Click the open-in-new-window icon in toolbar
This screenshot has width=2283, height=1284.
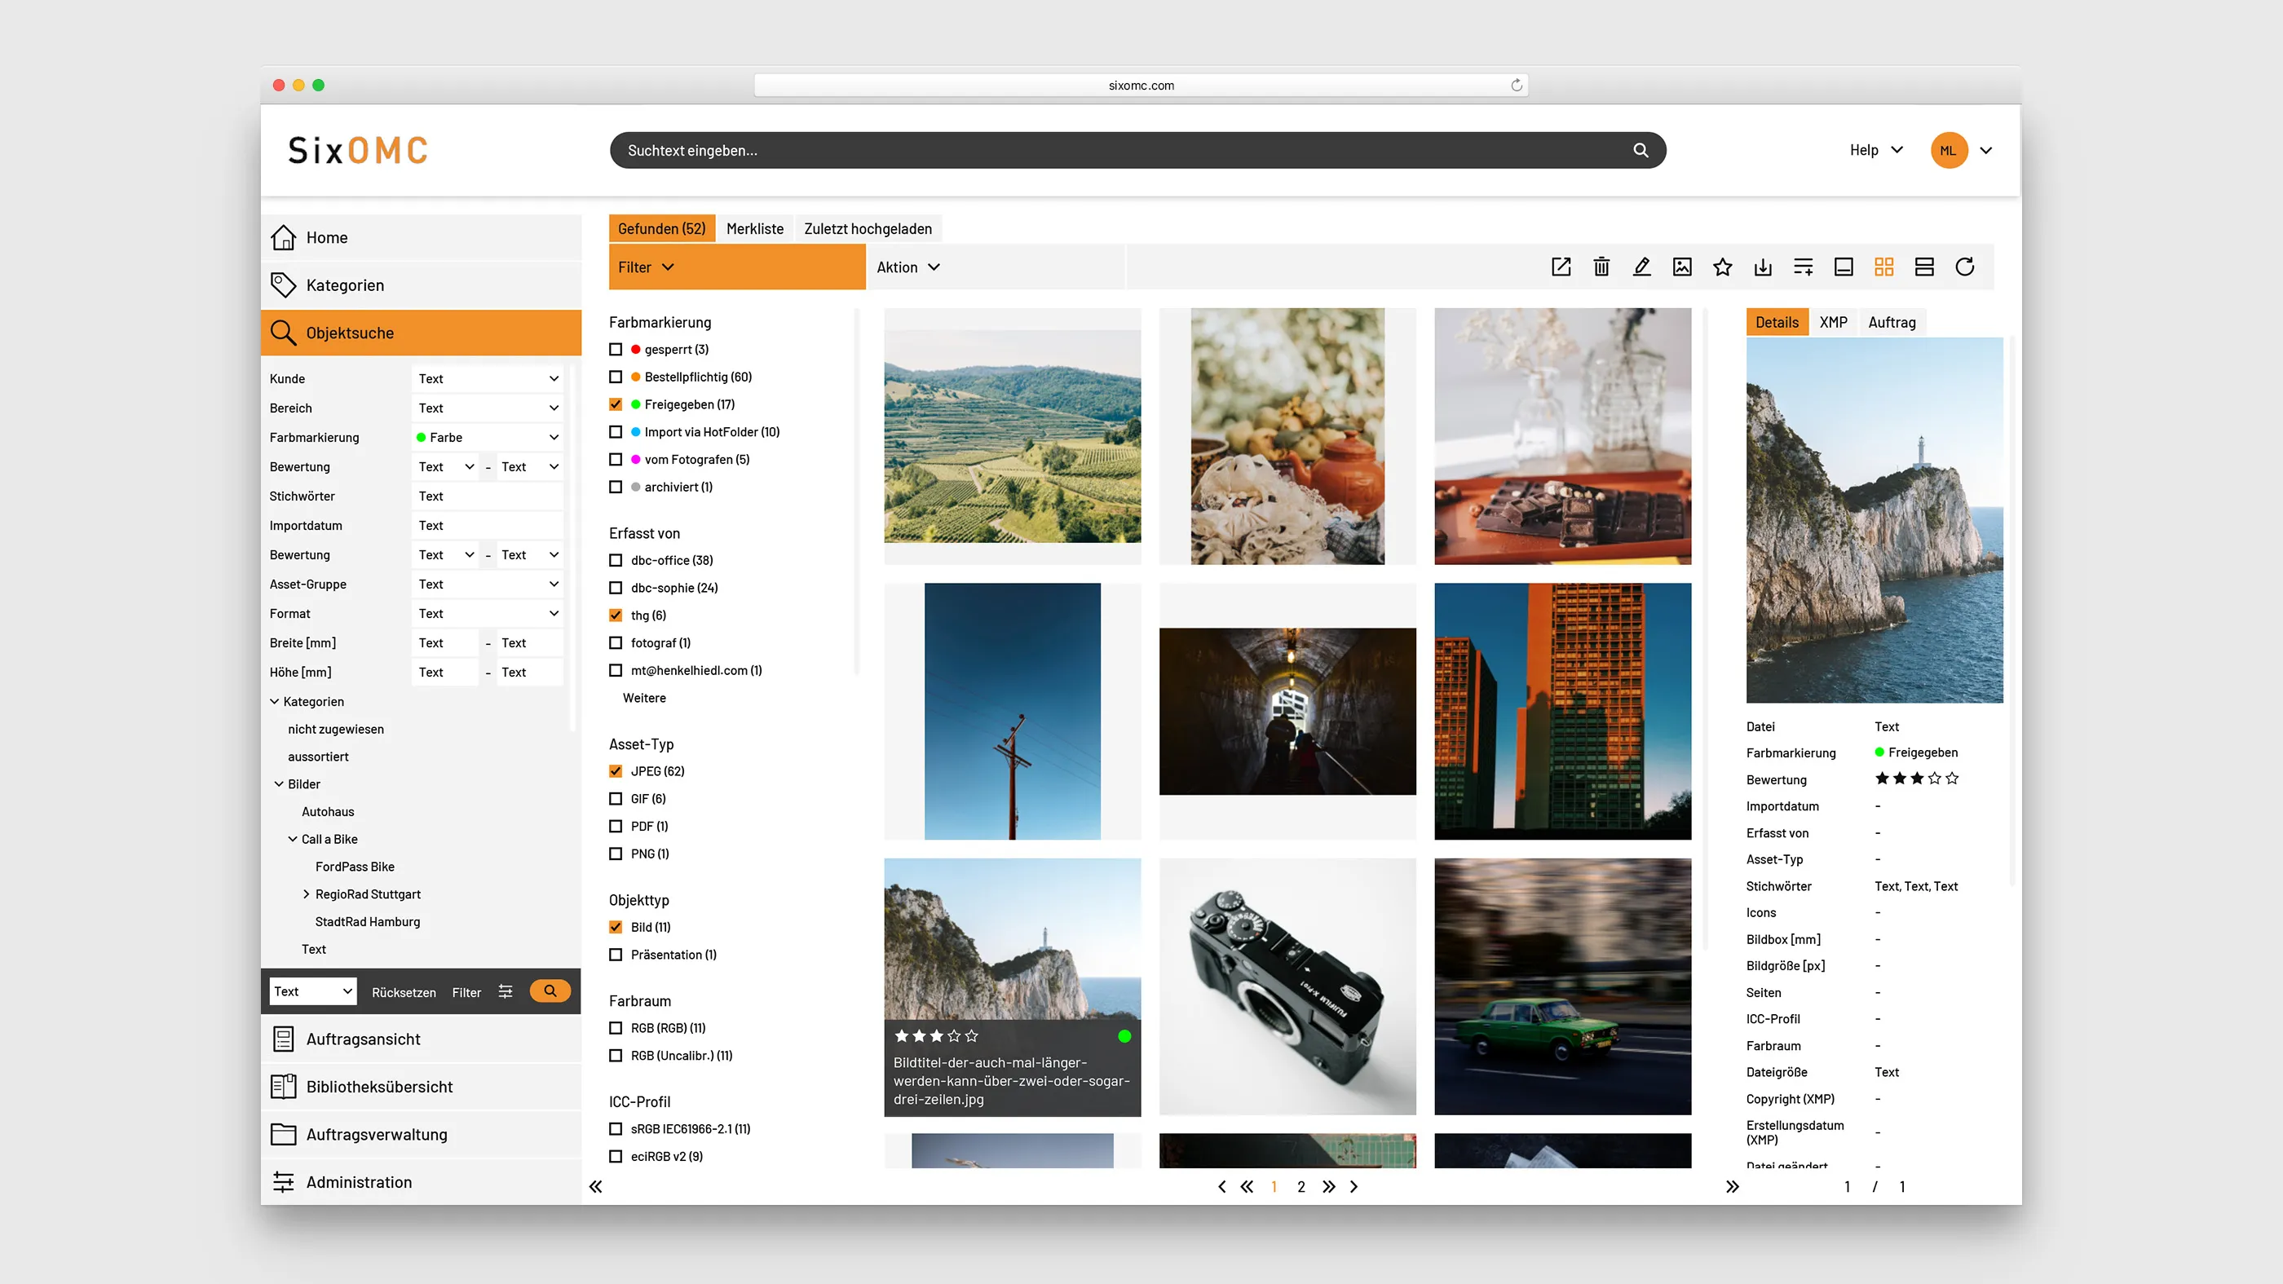tap(1561, 267)
